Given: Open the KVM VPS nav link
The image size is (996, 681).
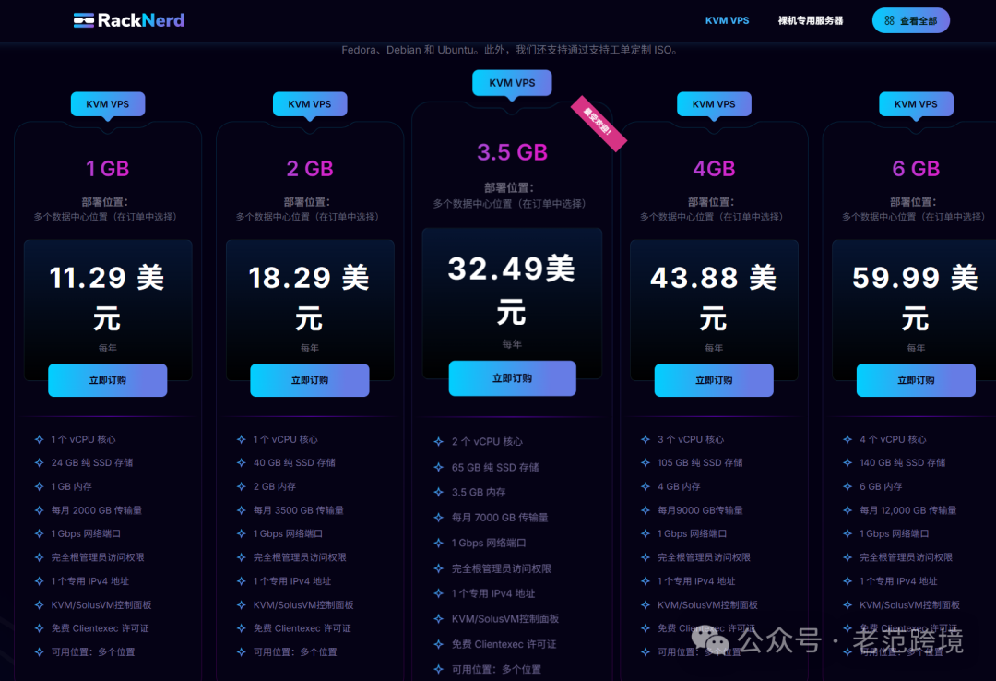Looking at the screenshot, I should 727,20.
